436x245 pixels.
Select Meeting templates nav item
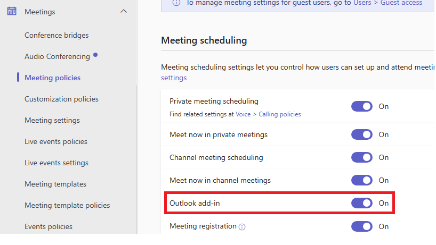pos(55,184)
